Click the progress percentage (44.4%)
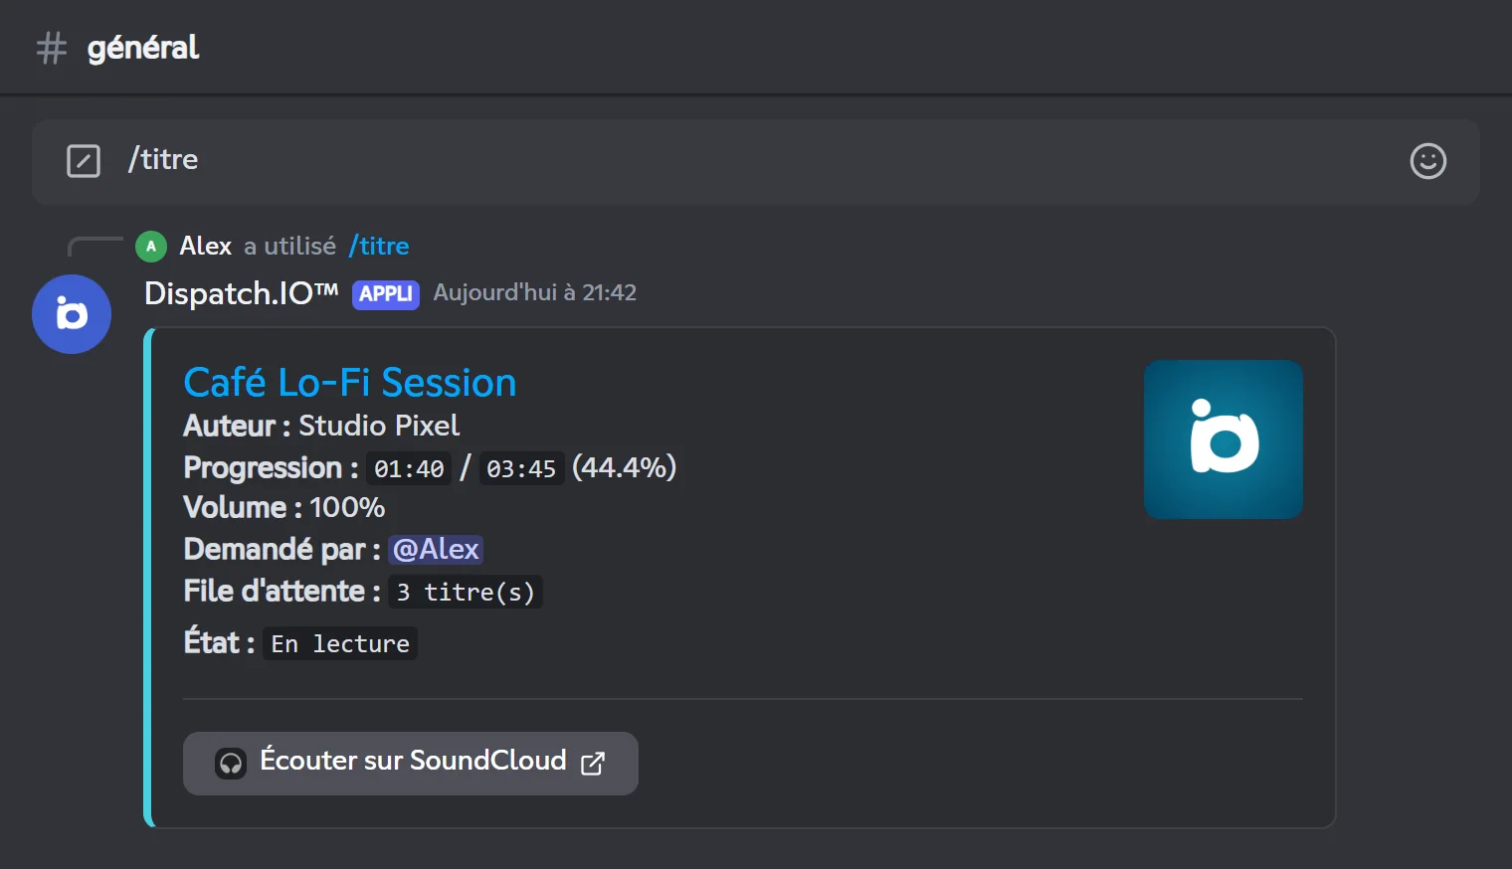Screen dimensions: 1512x869 pyautogui.click(x=625, y=467)
